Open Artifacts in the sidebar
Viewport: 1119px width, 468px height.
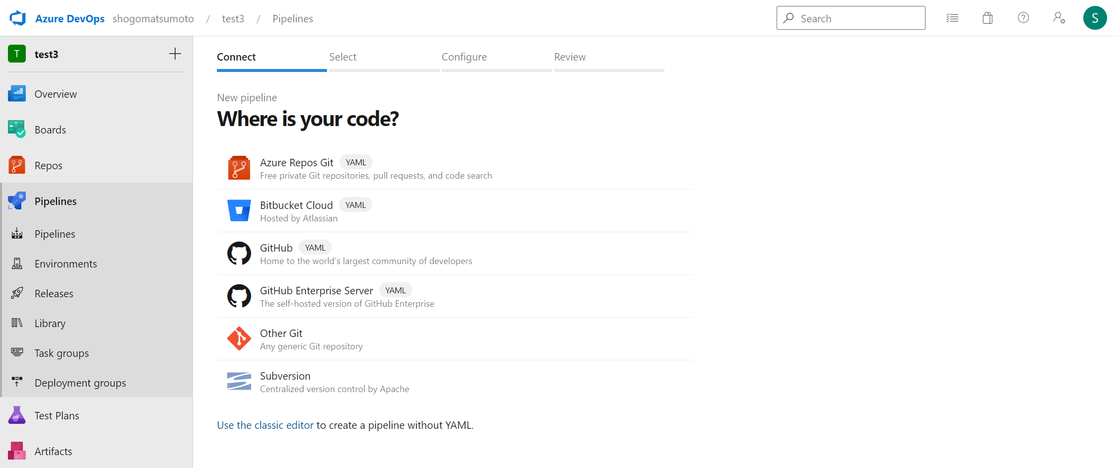[x=96, y=451]
